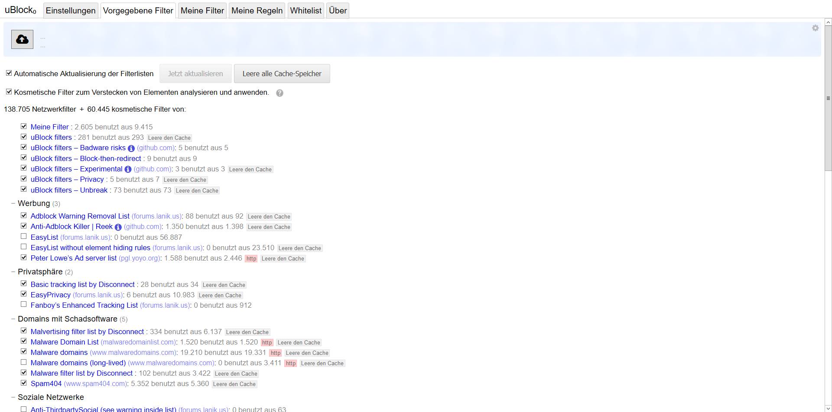
Task: Toggle automatic filter list updates checkbox
Action: point(9,73)
